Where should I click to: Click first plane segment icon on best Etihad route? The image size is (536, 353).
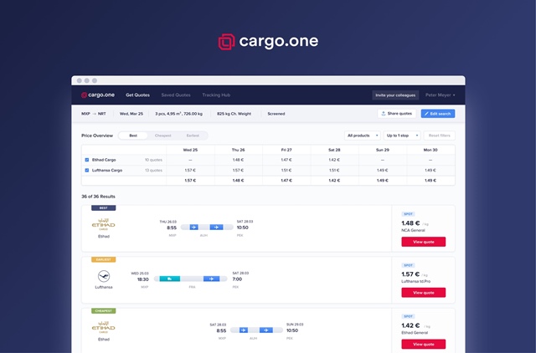coord(193,227)
